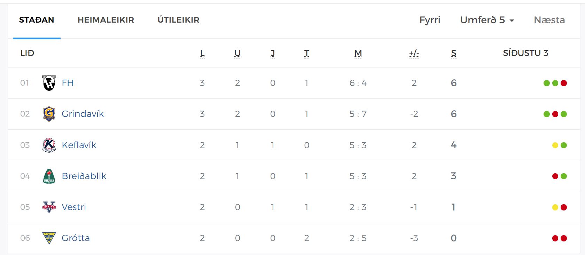Switch to the Útileikir tab
Screen dimensions: 585x255
(x=178, y=20)
